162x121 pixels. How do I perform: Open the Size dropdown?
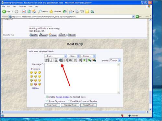click(x=74, y=56)
